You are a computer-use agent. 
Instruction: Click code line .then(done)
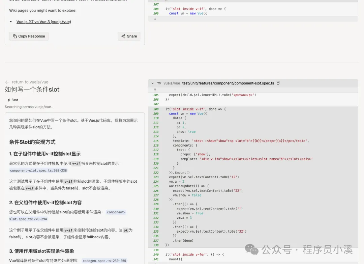[x=183, y=240]
